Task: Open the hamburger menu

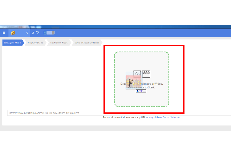Action: [x=4, y=33]
